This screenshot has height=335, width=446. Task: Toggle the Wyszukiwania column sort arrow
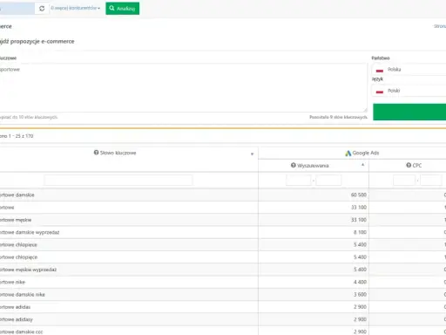(362, 165)
